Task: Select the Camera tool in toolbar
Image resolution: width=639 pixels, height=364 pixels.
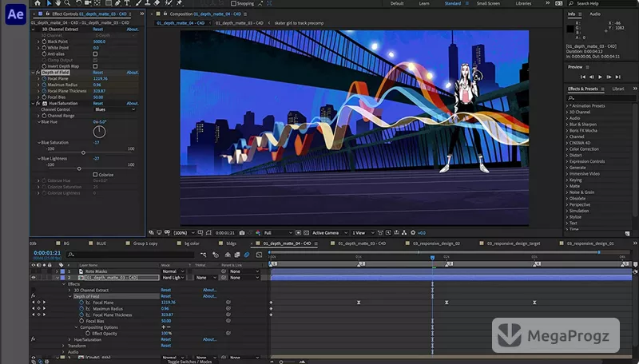Action: point(88,3)
